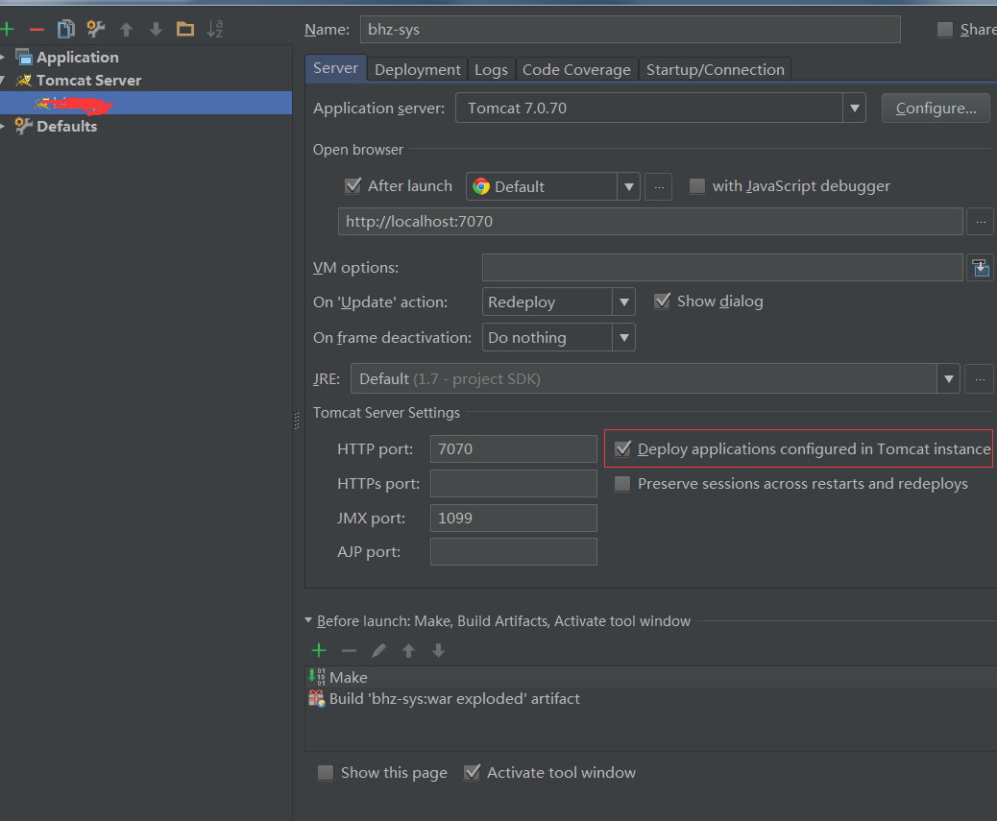Click the Application node icon

24,58
